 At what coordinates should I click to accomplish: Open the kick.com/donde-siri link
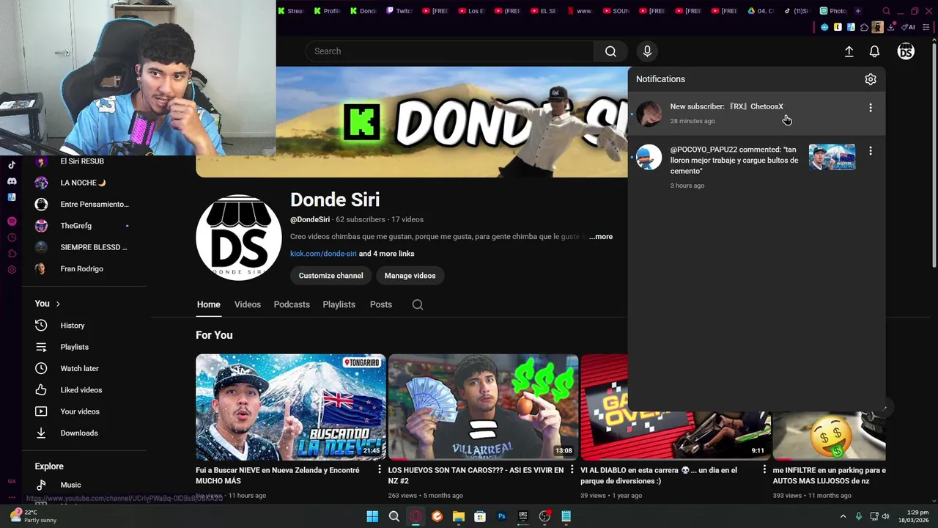(323, 254)
